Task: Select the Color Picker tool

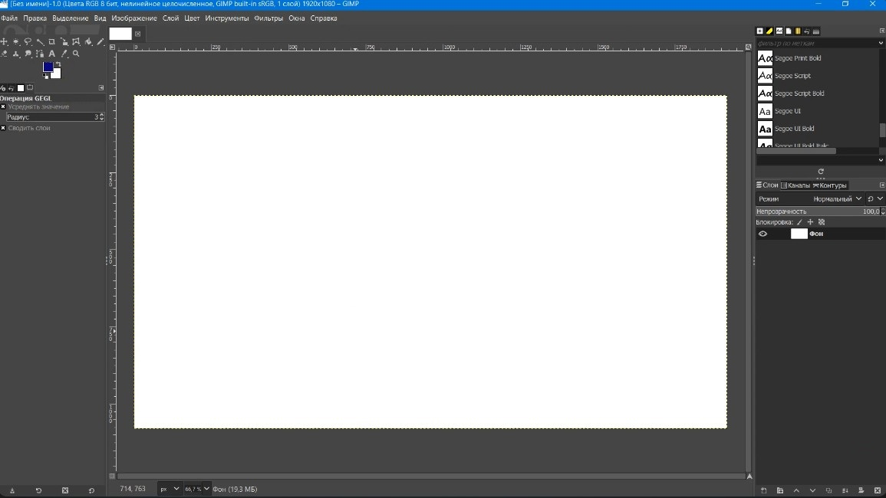Action: pos(64,54)
